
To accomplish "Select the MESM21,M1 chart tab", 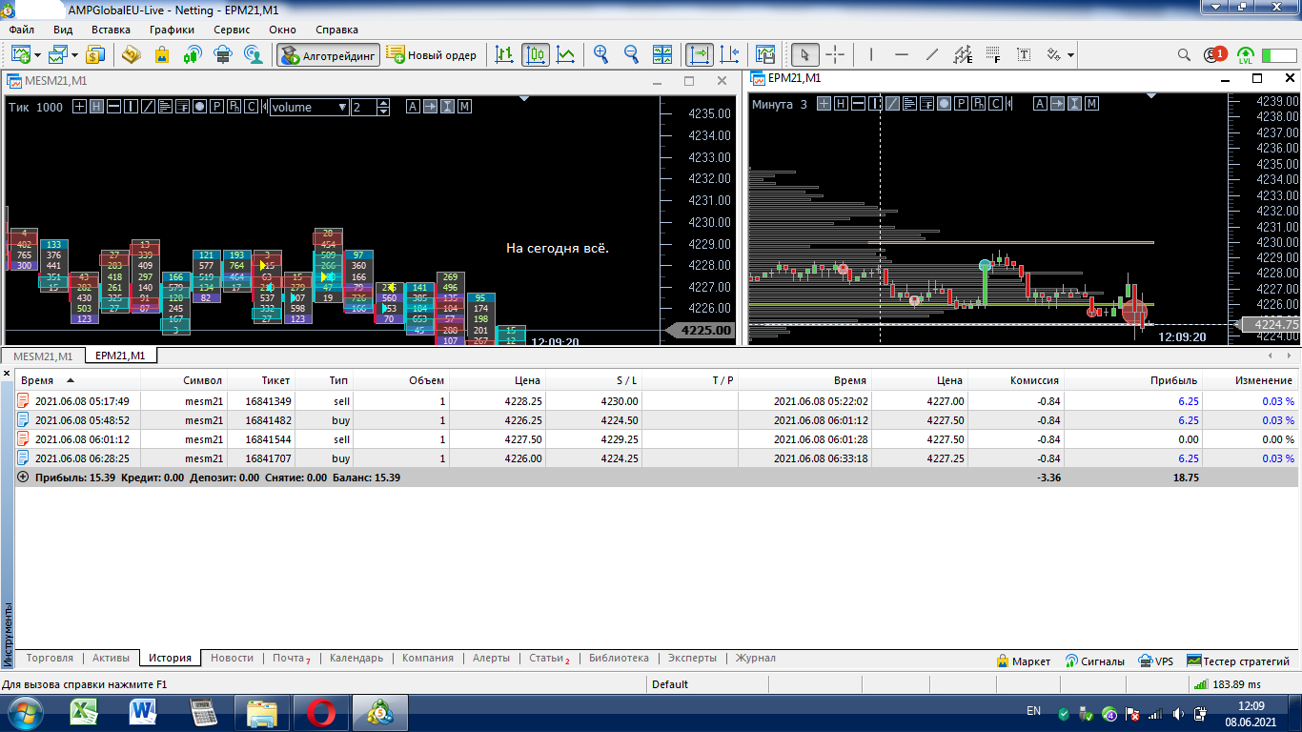I will (x=43, y=356).
